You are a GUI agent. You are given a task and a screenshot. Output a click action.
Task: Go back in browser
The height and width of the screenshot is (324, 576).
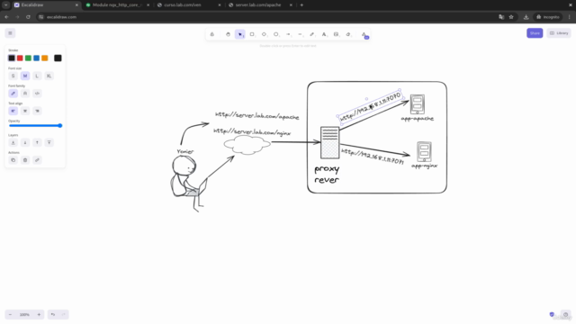click(x=6, y=17)
